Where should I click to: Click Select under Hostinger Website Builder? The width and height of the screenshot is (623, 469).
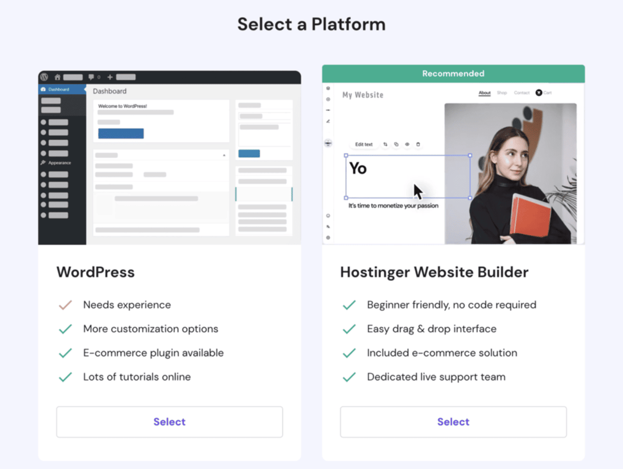(452, 421)
